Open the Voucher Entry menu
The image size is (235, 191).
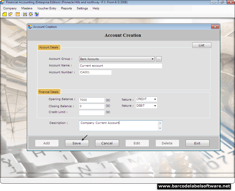[47, 8]
